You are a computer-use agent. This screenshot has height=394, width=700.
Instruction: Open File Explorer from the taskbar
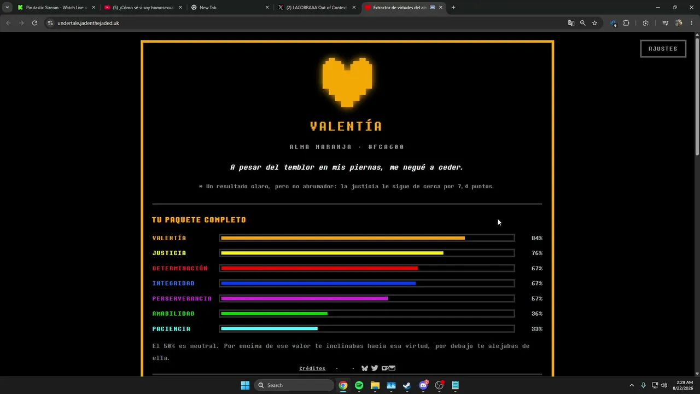tap(375, 385)
